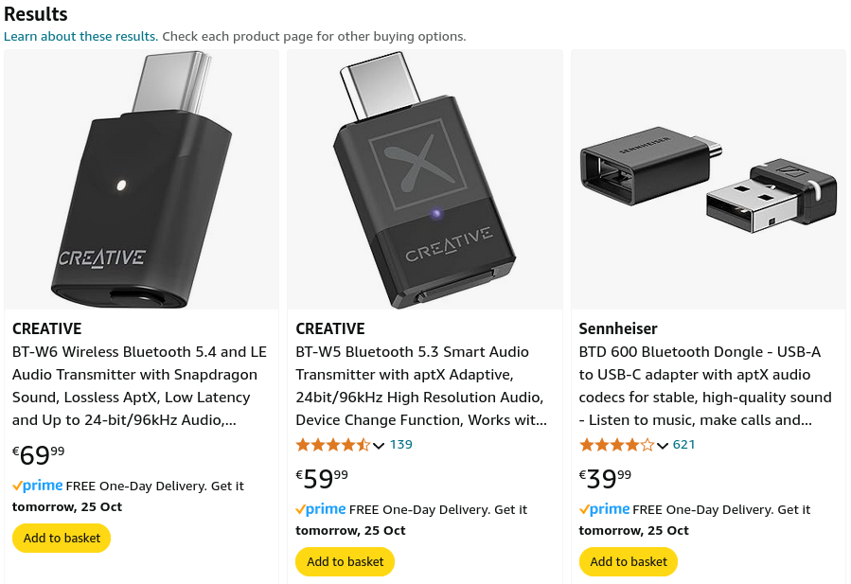Click the Add to basket cart button for BT-W6
The image size is (851, 584).
point(61,538)
